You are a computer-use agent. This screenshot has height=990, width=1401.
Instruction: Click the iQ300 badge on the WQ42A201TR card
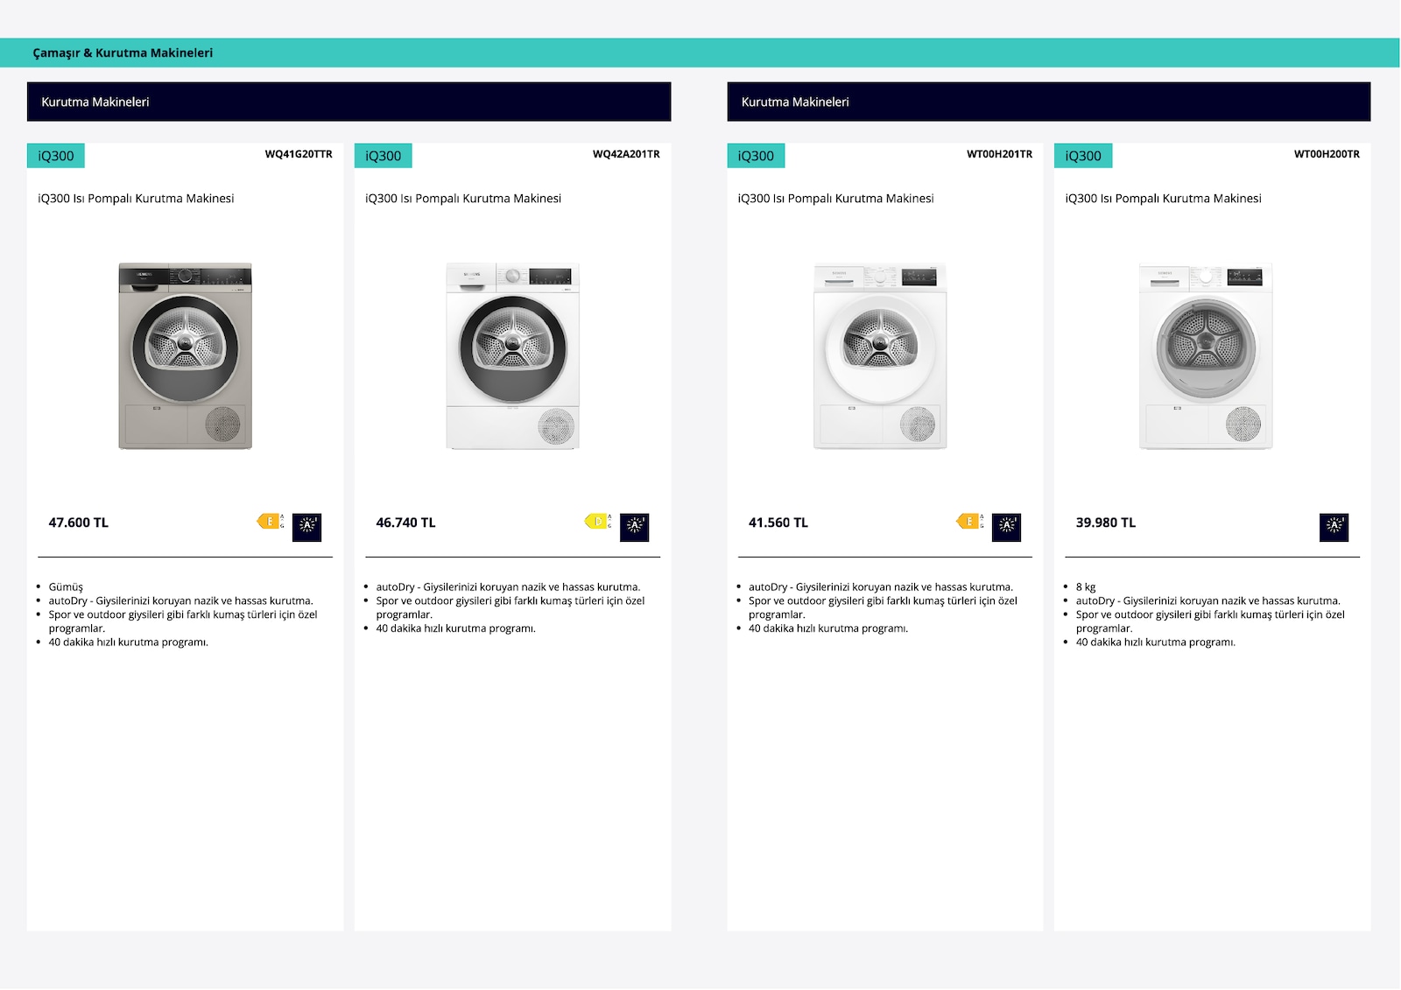(x=384, y=156)
